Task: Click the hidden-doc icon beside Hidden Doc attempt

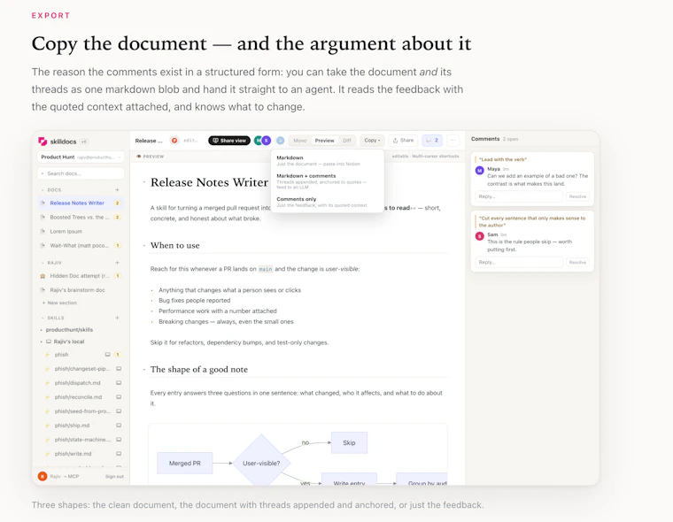Action: (43, 276)
